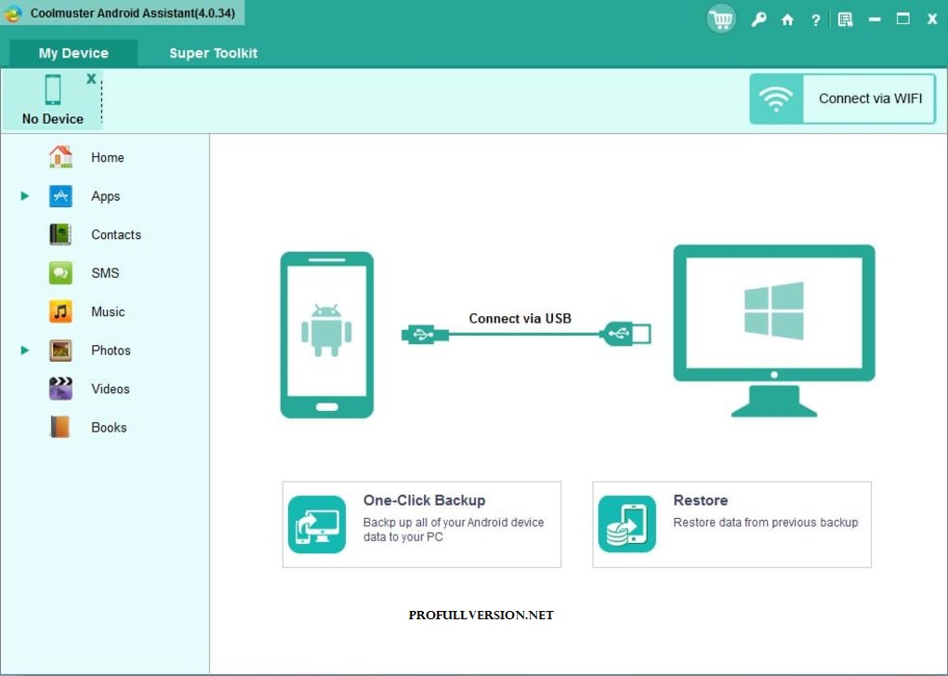Open the SMS manager from the sidebar
This screenshot has height=676, width=948.
tap(59, 272)
